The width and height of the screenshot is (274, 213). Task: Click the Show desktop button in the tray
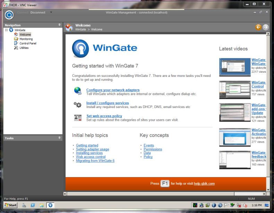pos(267,205)
